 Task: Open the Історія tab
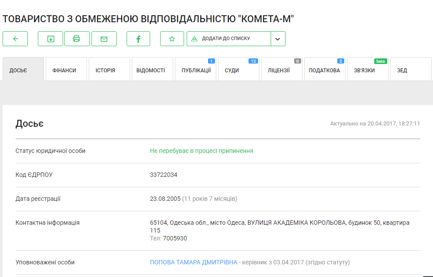tap(105, 70)
